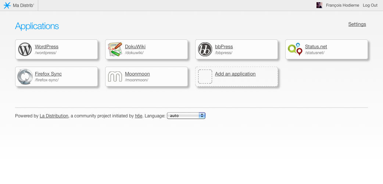Follow the DokuWiki link
The height and width of the screenshot is (184, 383).
point(135,47)
